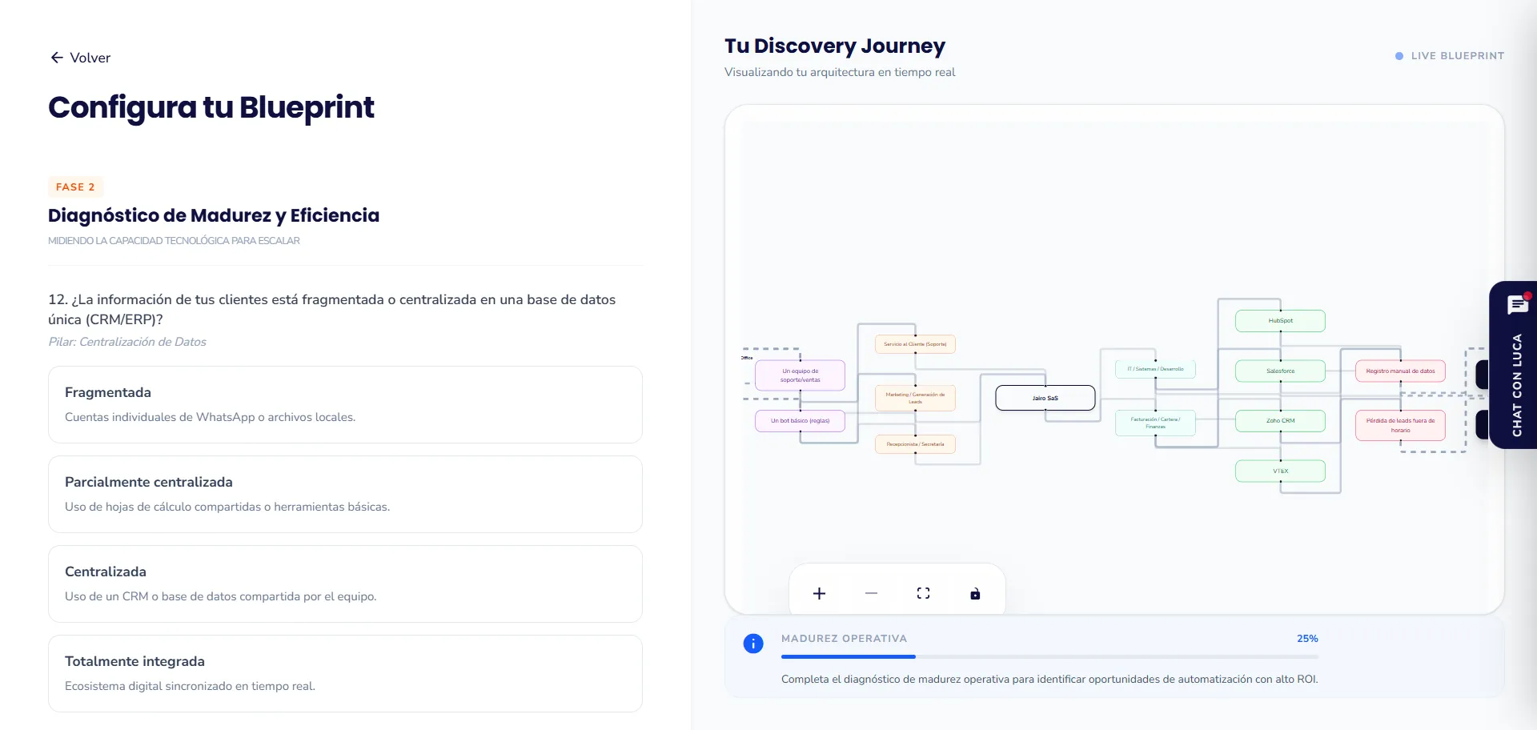Select the Fragmentada answer option
1537x730 pixels.
(x=345, y=404)
